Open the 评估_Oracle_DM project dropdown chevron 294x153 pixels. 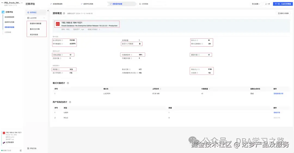click(x=22, y=3)
